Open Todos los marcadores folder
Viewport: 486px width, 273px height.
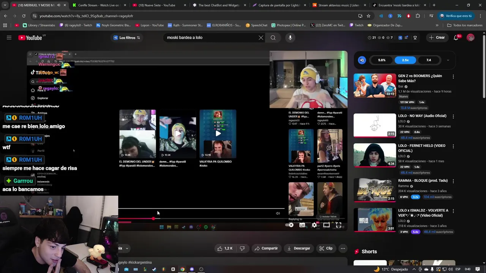click(465, 25)
